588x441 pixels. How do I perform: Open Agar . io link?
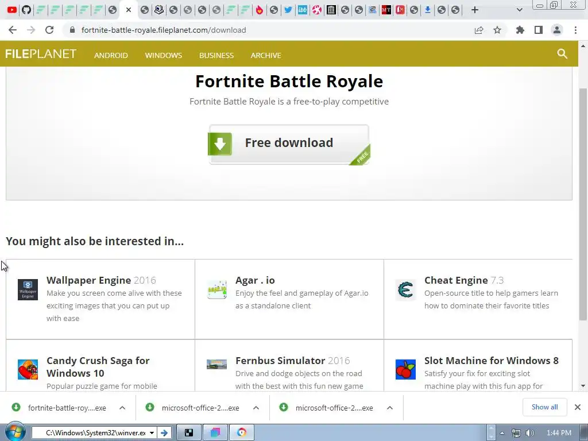pos(255,280)
